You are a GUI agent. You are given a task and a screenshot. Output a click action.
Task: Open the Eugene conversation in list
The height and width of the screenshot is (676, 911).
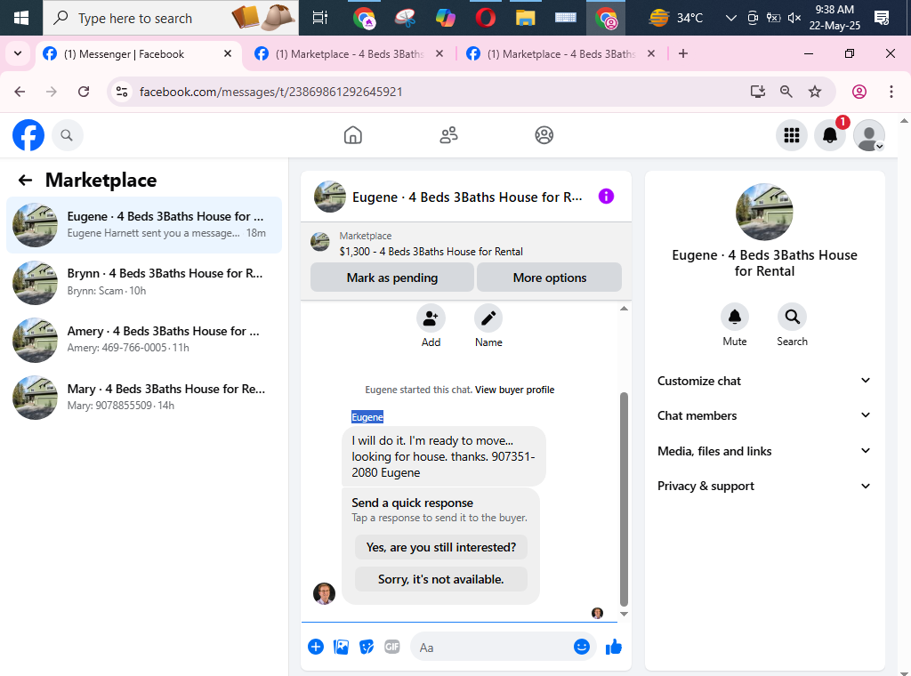coord(144,225)
